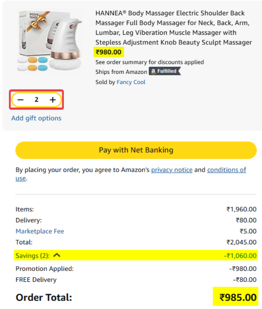Click the quantity value 2
The width and height of the screenshot is (262, 309).
[x=37, y=100]
